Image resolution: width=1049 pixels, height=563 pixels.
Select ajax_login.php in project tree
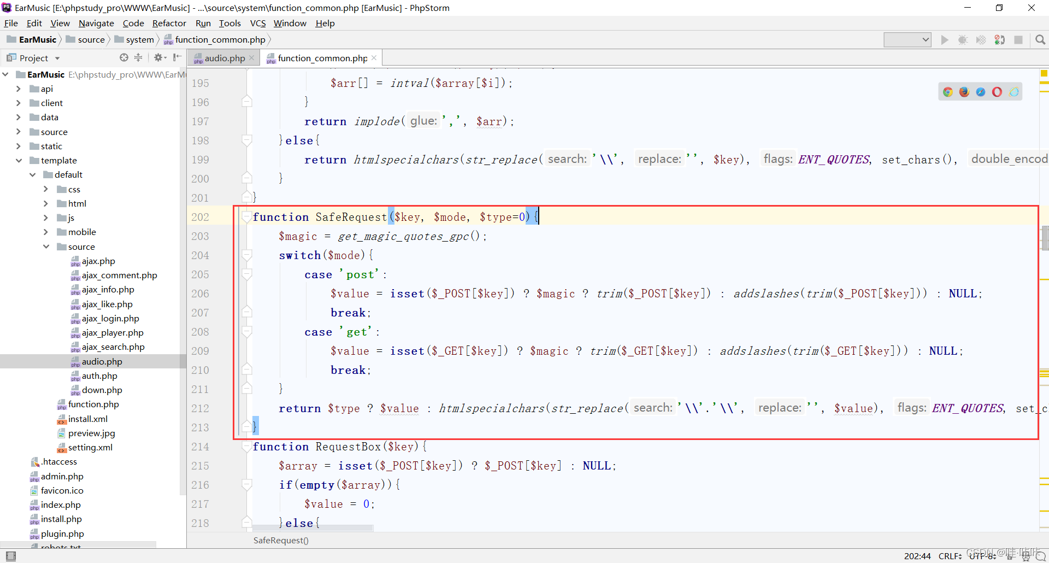point(105,318)
